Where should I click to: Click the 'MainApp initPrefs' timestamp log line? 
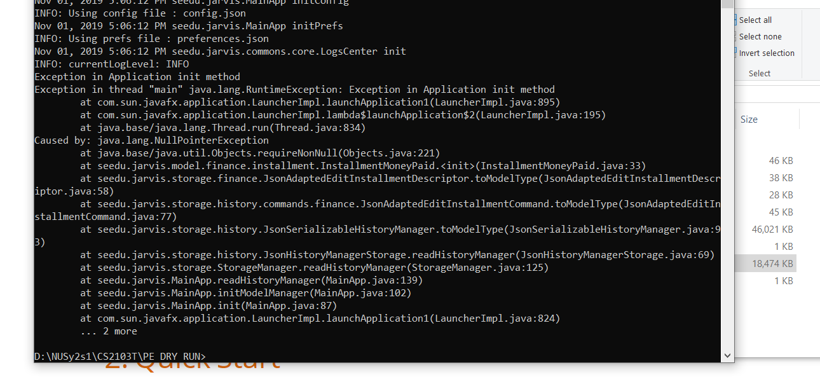189,26
